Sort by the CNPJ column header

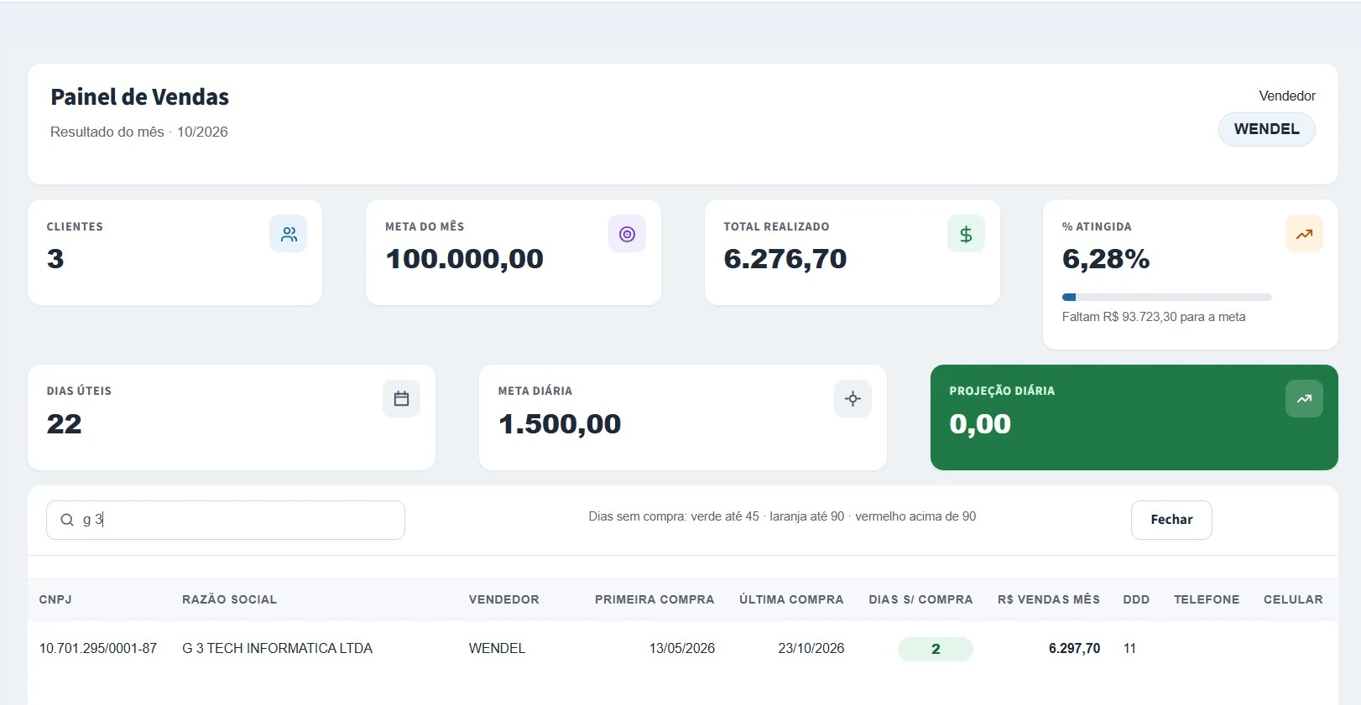tap(55, 599)
